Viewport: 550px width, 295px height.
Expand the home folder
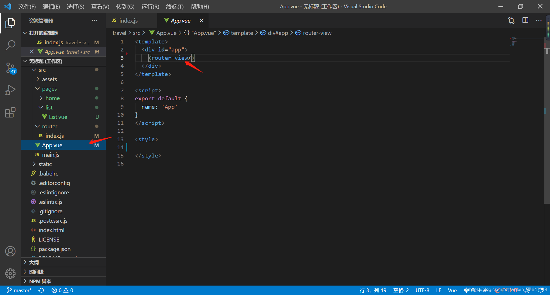pos(63,98)
